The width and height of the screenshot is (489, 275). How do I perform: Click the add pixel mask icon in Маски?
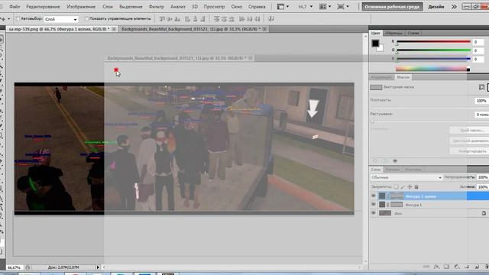point(481,87)
